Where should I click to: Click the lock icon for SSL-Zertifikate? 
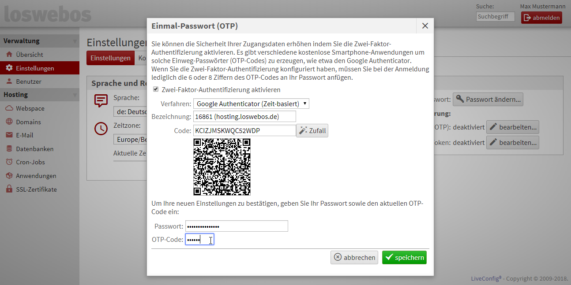9,189
